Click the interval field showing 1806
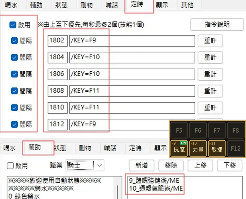246x199 pixels. 58,74
